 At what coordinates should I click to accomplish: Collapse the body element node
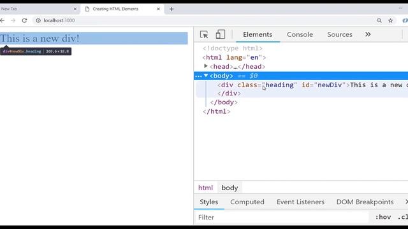[206, 75]
